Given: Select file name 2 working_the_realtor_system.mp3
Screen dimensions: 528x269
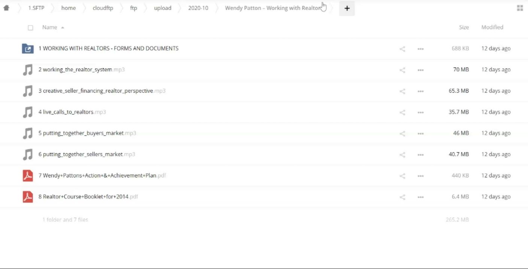Looking at the screenshot, I should 81,69.
